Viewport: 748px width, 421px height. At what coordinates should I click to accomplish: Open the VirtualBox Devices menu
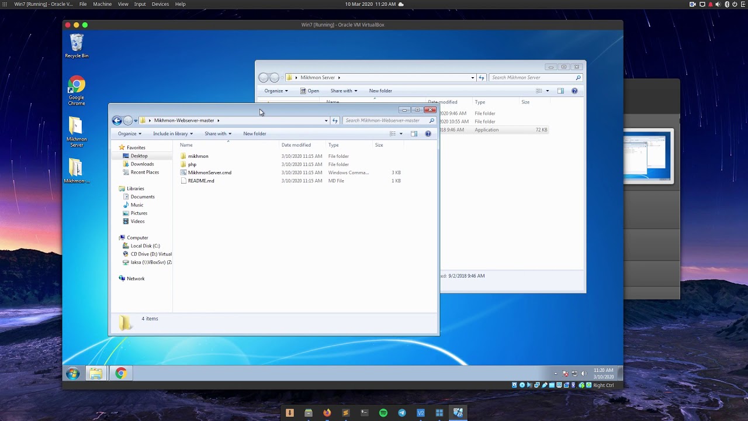click(x=160, y=4)
